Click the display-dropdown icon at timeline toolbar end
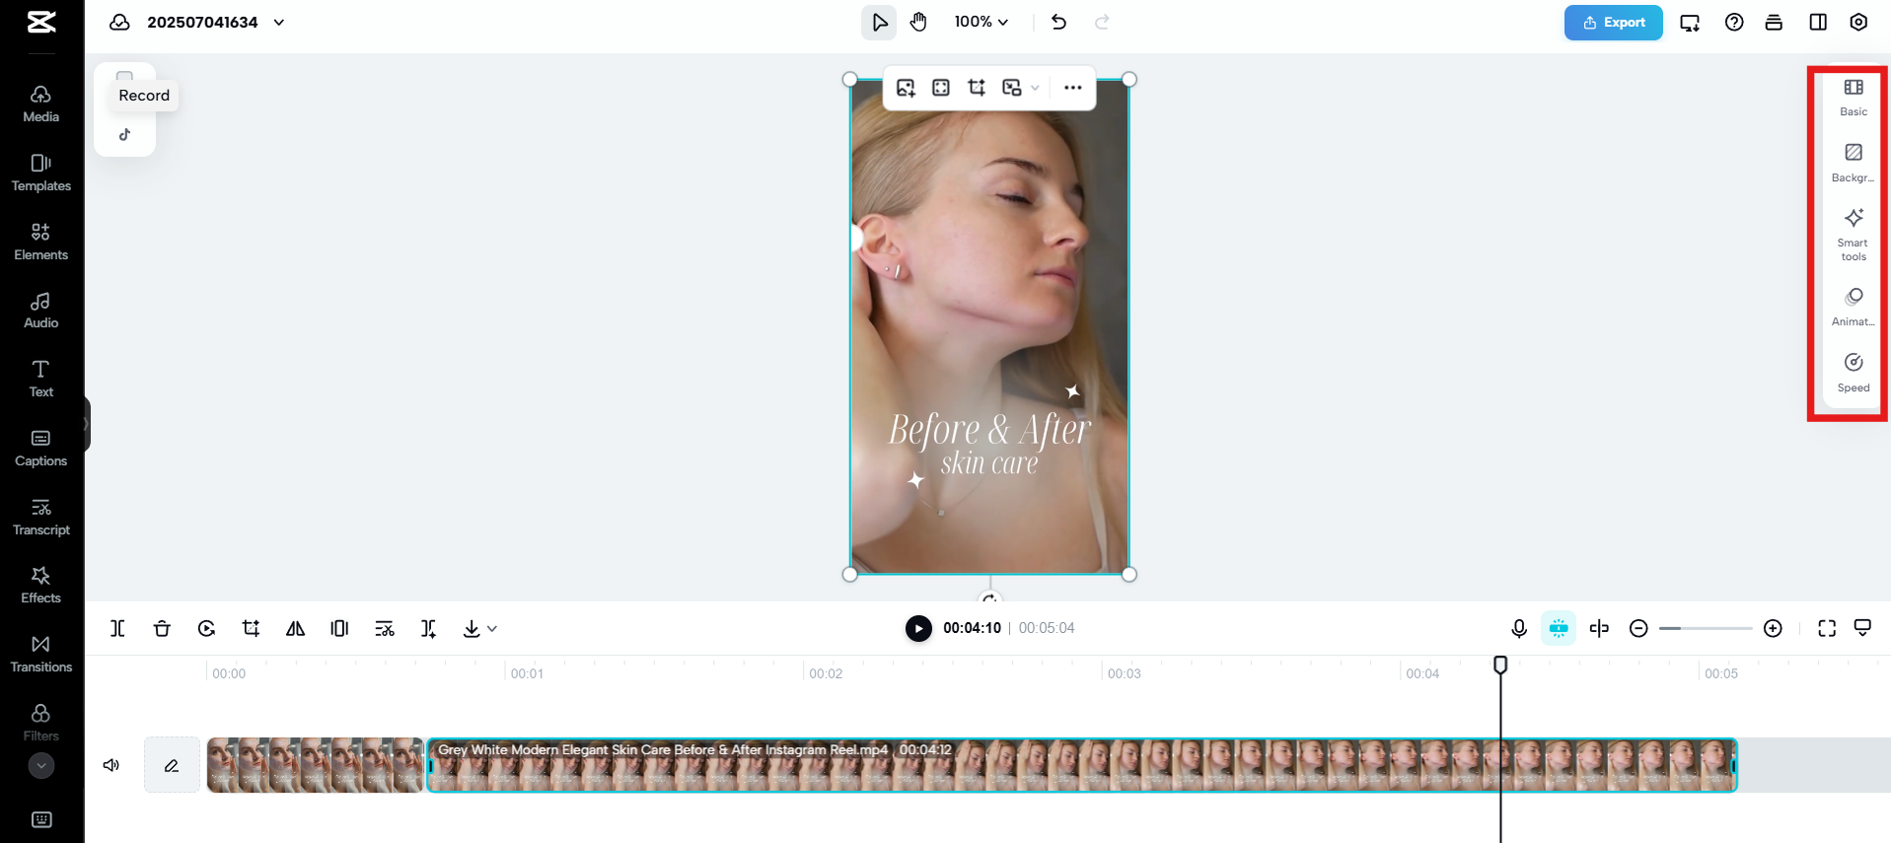Image resolution: width=1891 pixels, height=843 pixels. click(x=1862, y=628)
